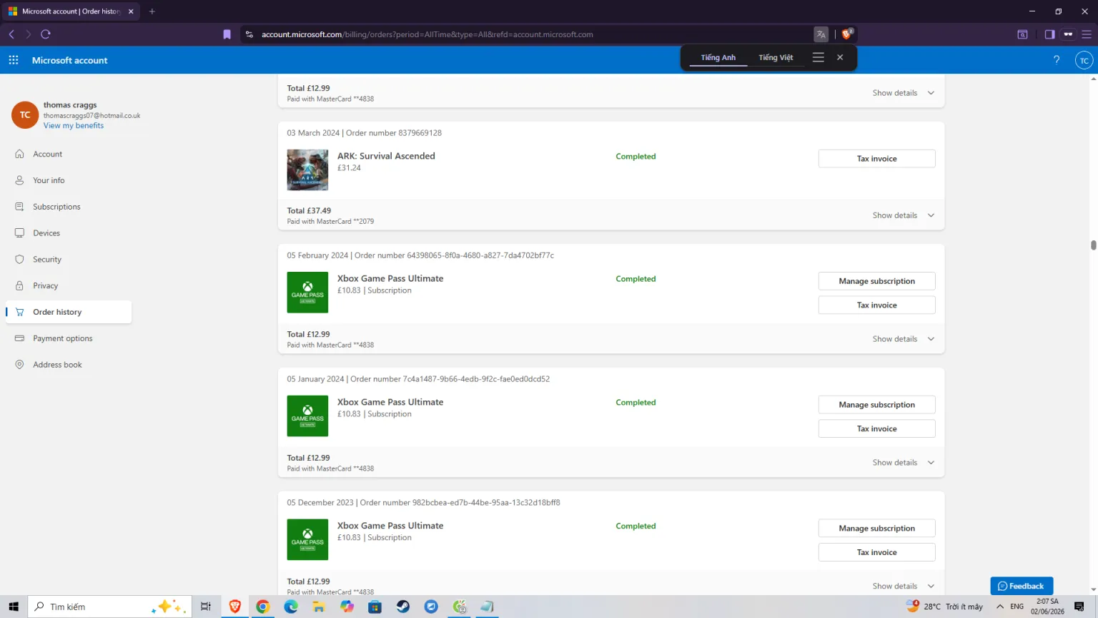Click the translate icon in address bar
The width and height of the screenshot is (1098, 618).
(821, 34)
